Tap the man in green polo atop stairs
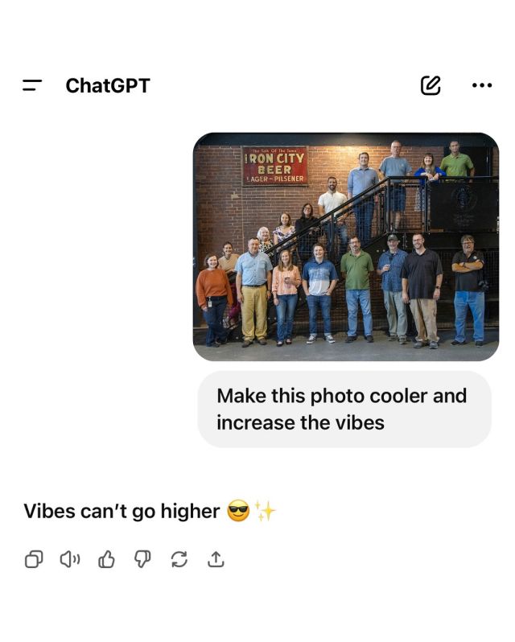 [x=456, y=158]
